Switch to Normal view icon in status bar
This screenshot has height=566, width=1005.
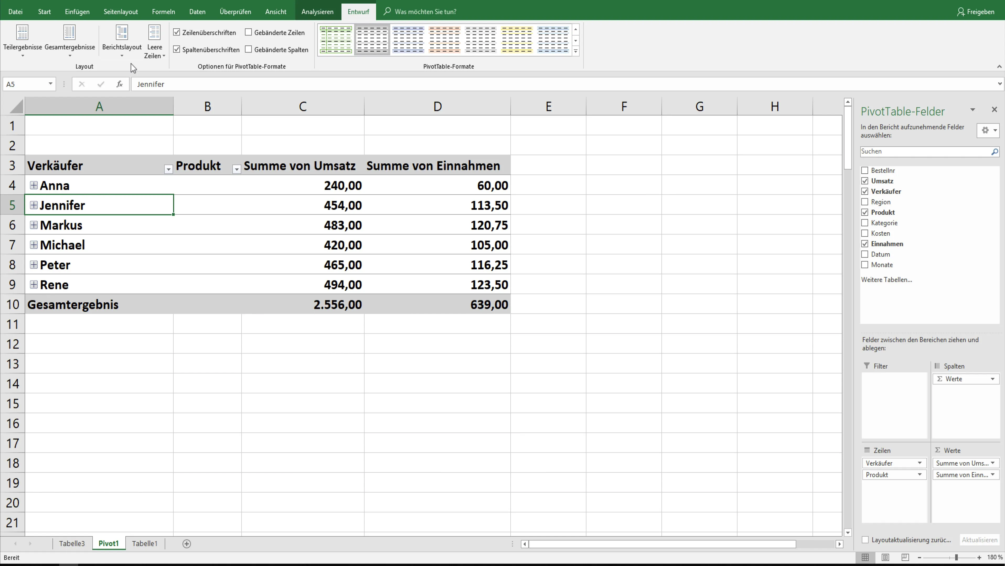coord(865,557)
